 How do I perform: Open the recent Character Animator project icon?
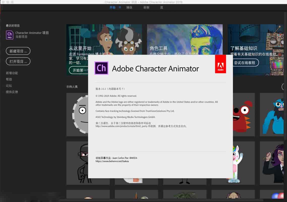(x=10, y=35)
